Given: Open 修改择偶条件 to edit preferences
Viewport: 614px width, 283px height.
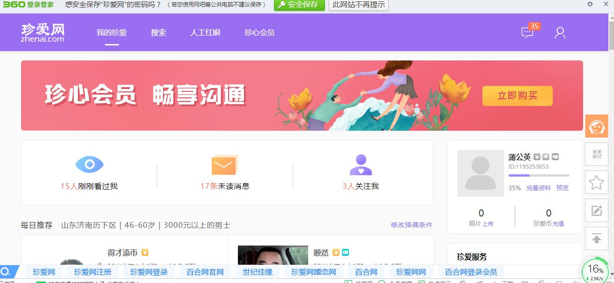Looking at the screenshot, I should click(x=411, y=225).
